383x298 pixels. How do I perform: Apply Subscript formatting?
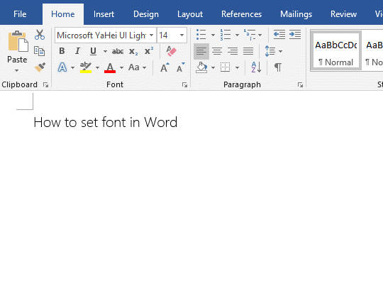coord(133,51)
